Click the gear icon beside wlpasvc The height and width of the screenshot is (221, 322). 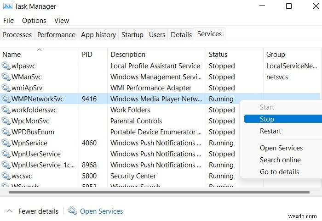[x=6, y=66]
